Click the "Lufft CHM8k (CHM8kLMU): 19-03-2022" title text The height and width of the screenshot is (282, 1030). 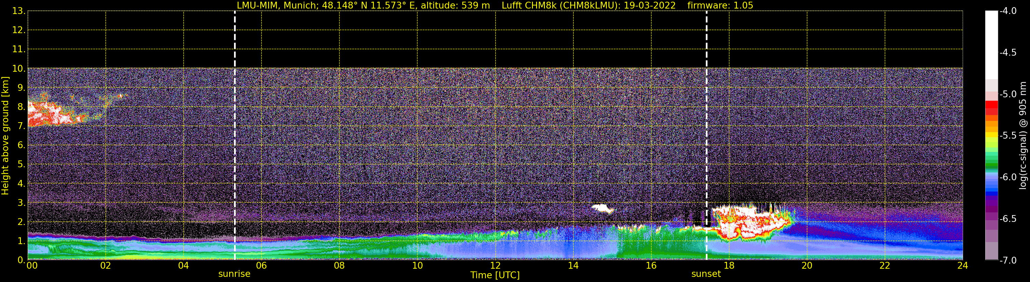click(x=589, y=5)
